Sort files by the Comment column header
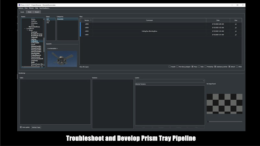The image size is (260, 146). [149, 20]
